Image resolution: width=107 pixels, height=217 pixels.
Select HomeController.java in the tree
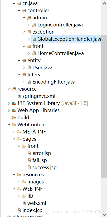tap(60, 53)
